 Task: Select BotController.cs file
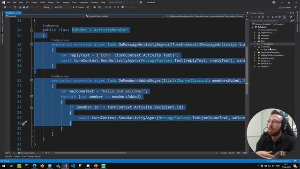pos(270,50)
